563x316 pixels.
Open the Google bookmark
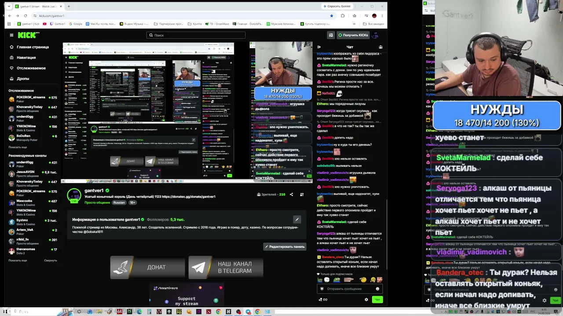tap(76, 24)
